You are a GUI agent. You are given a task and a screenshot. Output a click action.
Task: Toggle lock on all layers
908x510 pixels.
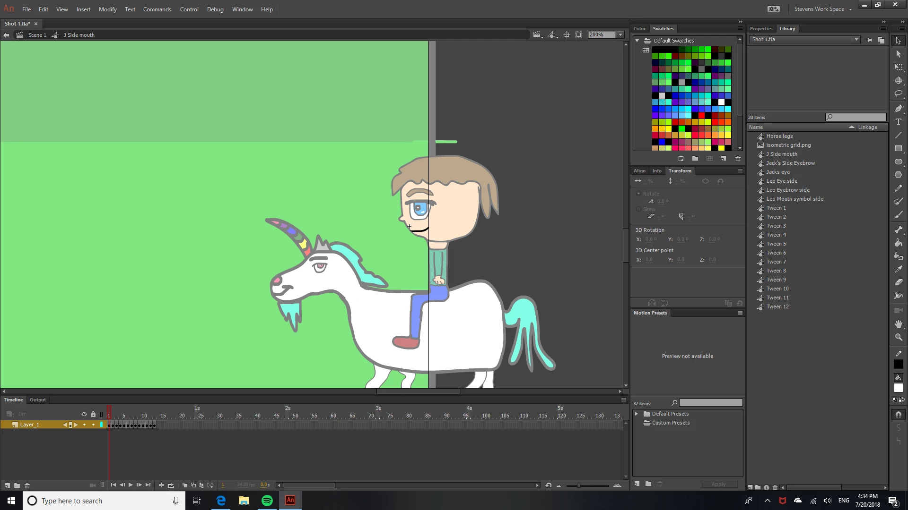[x=93, y=414]
